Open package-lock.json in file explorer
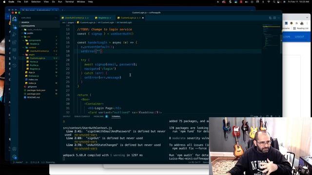Image resolution: width=312 pixels, height=175 pixels. pos(36,90)
